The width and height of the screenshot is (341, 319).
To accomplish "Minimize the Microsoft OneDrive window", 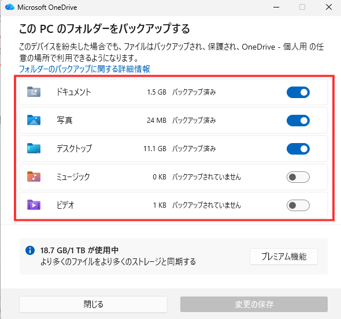I will (x=276, y=7).
